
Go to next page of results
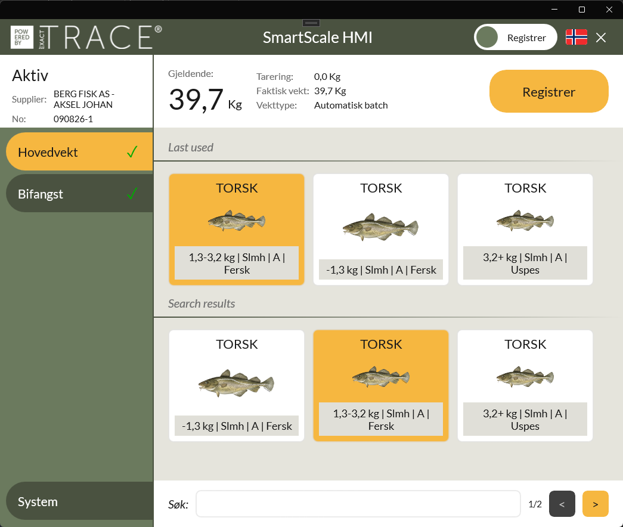[x=595, y=504]
